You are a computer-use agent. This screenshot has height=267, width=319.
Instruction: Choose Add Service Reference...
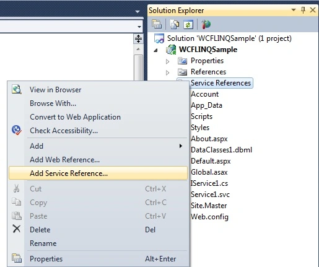pyautogui.click(x=98, y=173)
